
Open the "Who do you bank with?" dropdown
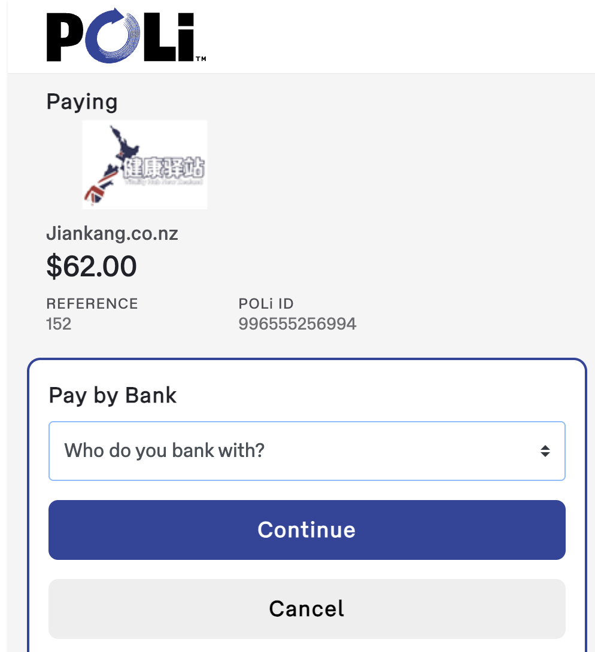click(306, 450)
